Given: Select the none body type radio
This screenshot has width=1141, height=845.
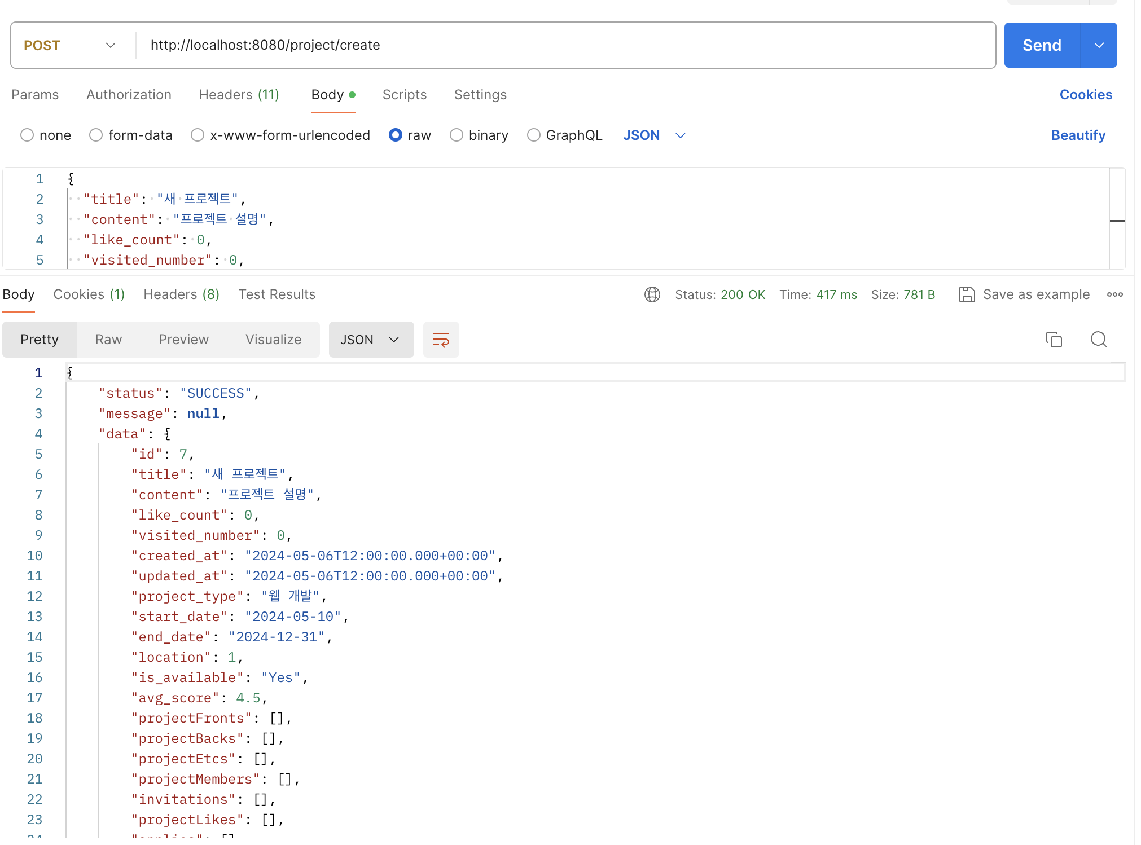Looking at the screenshot, I should (27, 135).
